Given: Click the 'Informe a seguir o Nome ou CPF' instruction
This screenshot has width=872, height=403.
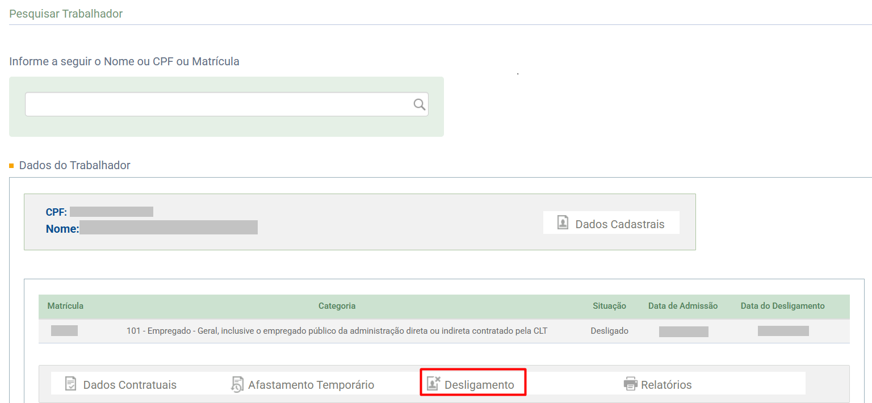Looking at the screenshot, I should tap(124, 61).
